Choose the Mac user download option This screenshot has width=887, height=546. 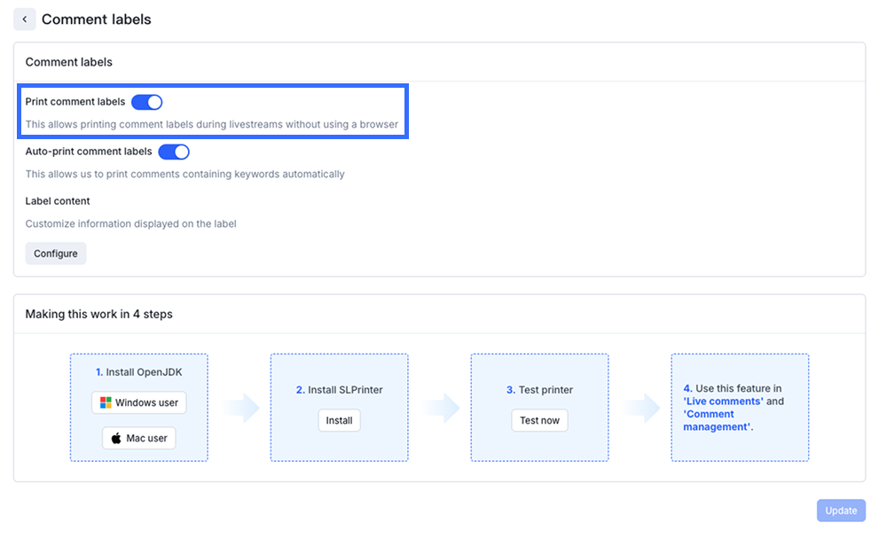(138, 438)
